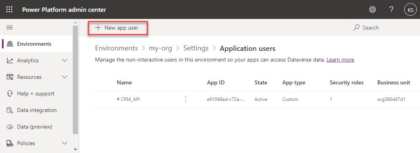Expand the Policies section chevron
Viewport: 420px width, 153px height.
coord(65,144)
